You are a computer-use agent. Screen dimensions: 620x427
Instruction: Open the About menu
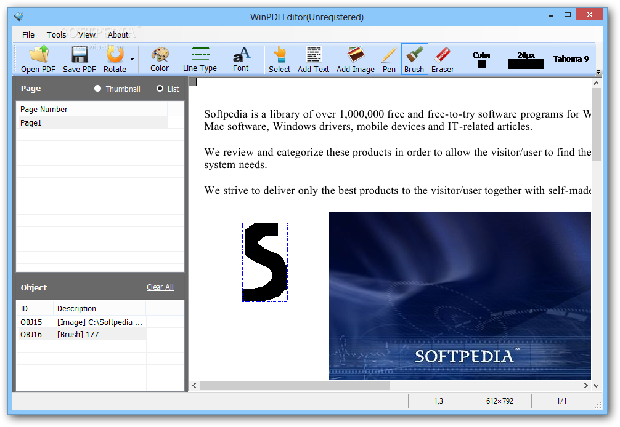click(x=118, y=34)
